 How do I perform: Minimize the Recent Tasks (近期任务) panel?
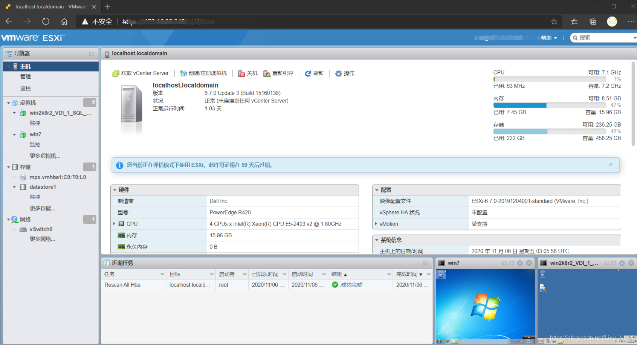425,263
